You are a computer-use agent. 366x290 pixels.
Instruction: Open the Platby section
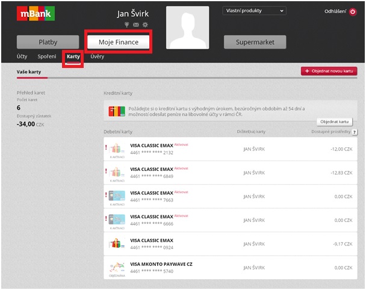tap(48, 42)
